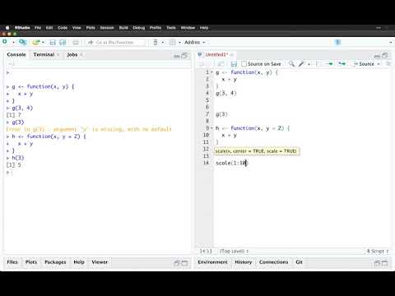
Task: Click the Print icon in main toolbar
Action: (76, 43)
